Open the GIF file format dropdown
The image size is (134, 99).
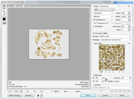tap(104, 10)
